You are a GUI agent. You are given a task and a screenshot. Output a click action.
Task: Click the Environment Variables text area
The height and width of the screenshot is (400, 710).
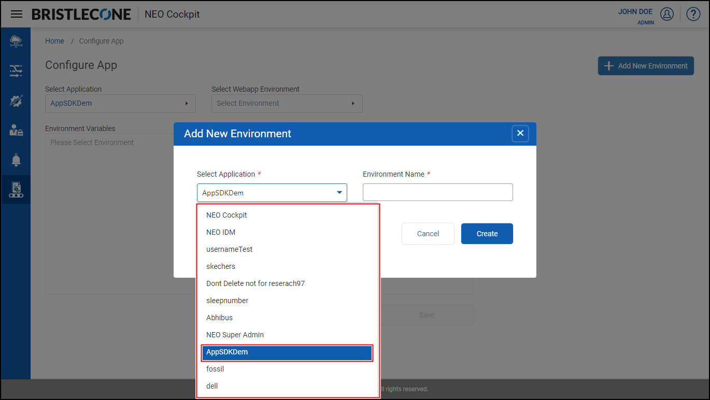pos(259,214)
